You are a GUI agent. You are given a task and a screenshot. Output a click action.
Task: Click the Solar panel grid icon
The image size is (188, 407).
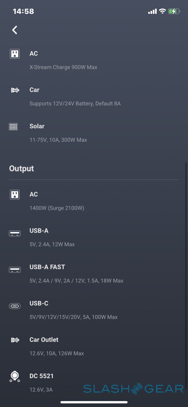[x=14, y=127]
